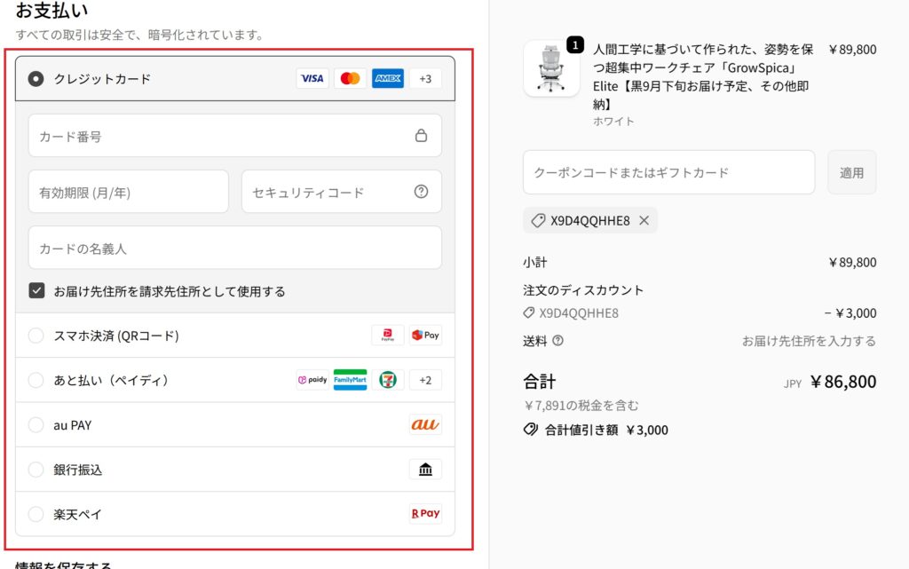Click the 適用 coupon apply button
The width and height of the screenshot is (909, 569).
(851, 172)
